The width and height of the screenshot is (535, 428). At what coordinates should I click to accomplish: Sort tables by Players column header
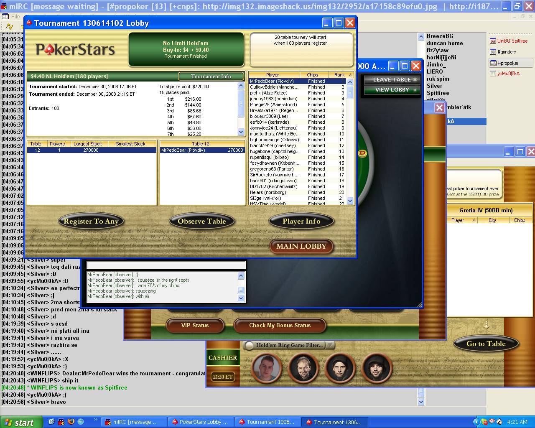click(57, 144)
